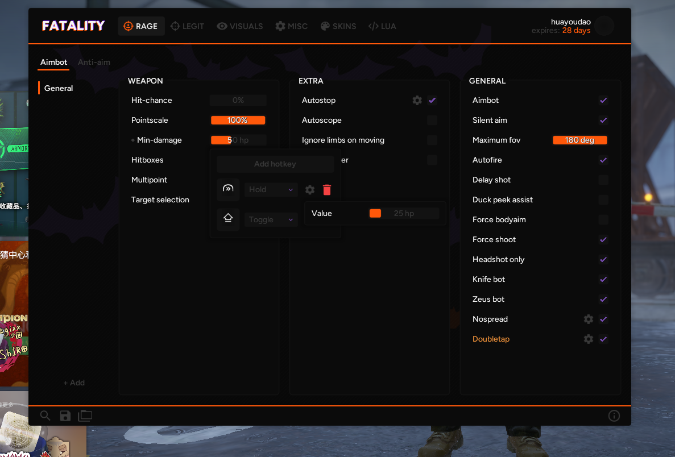Viewport: 675px width, 457px height.
Task: Switch to the VISUALS tab
Action: [239, 26]
